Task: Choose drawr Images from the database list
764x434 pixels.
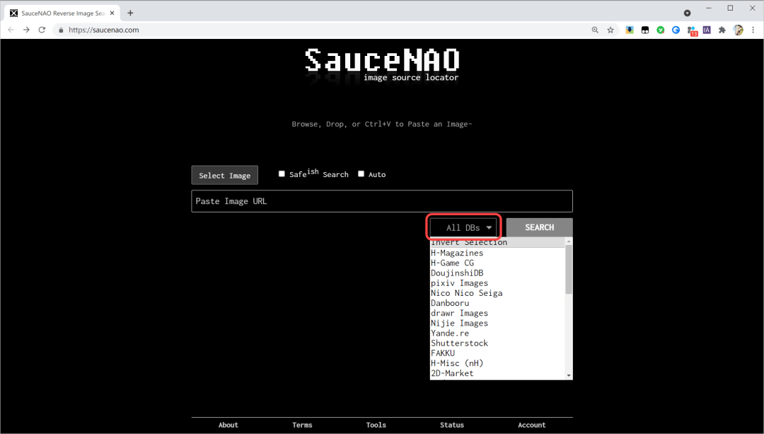Action: tap(497, 313)
